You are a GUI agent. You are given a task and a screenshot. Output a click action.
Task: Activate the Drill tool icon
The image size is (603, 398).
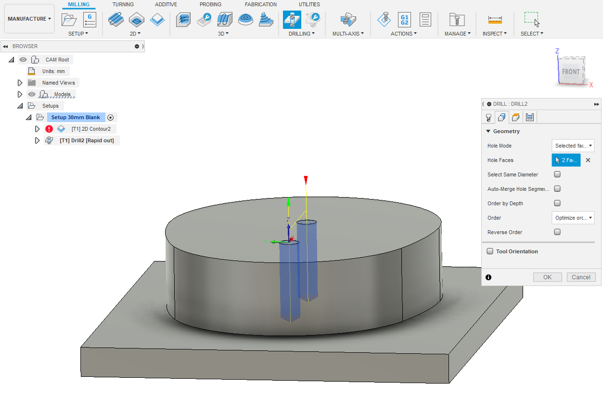(x=292, y=20)
